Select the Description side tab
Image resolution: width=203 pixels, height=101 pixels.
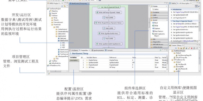pyautogui.click(x=74, y=60)
